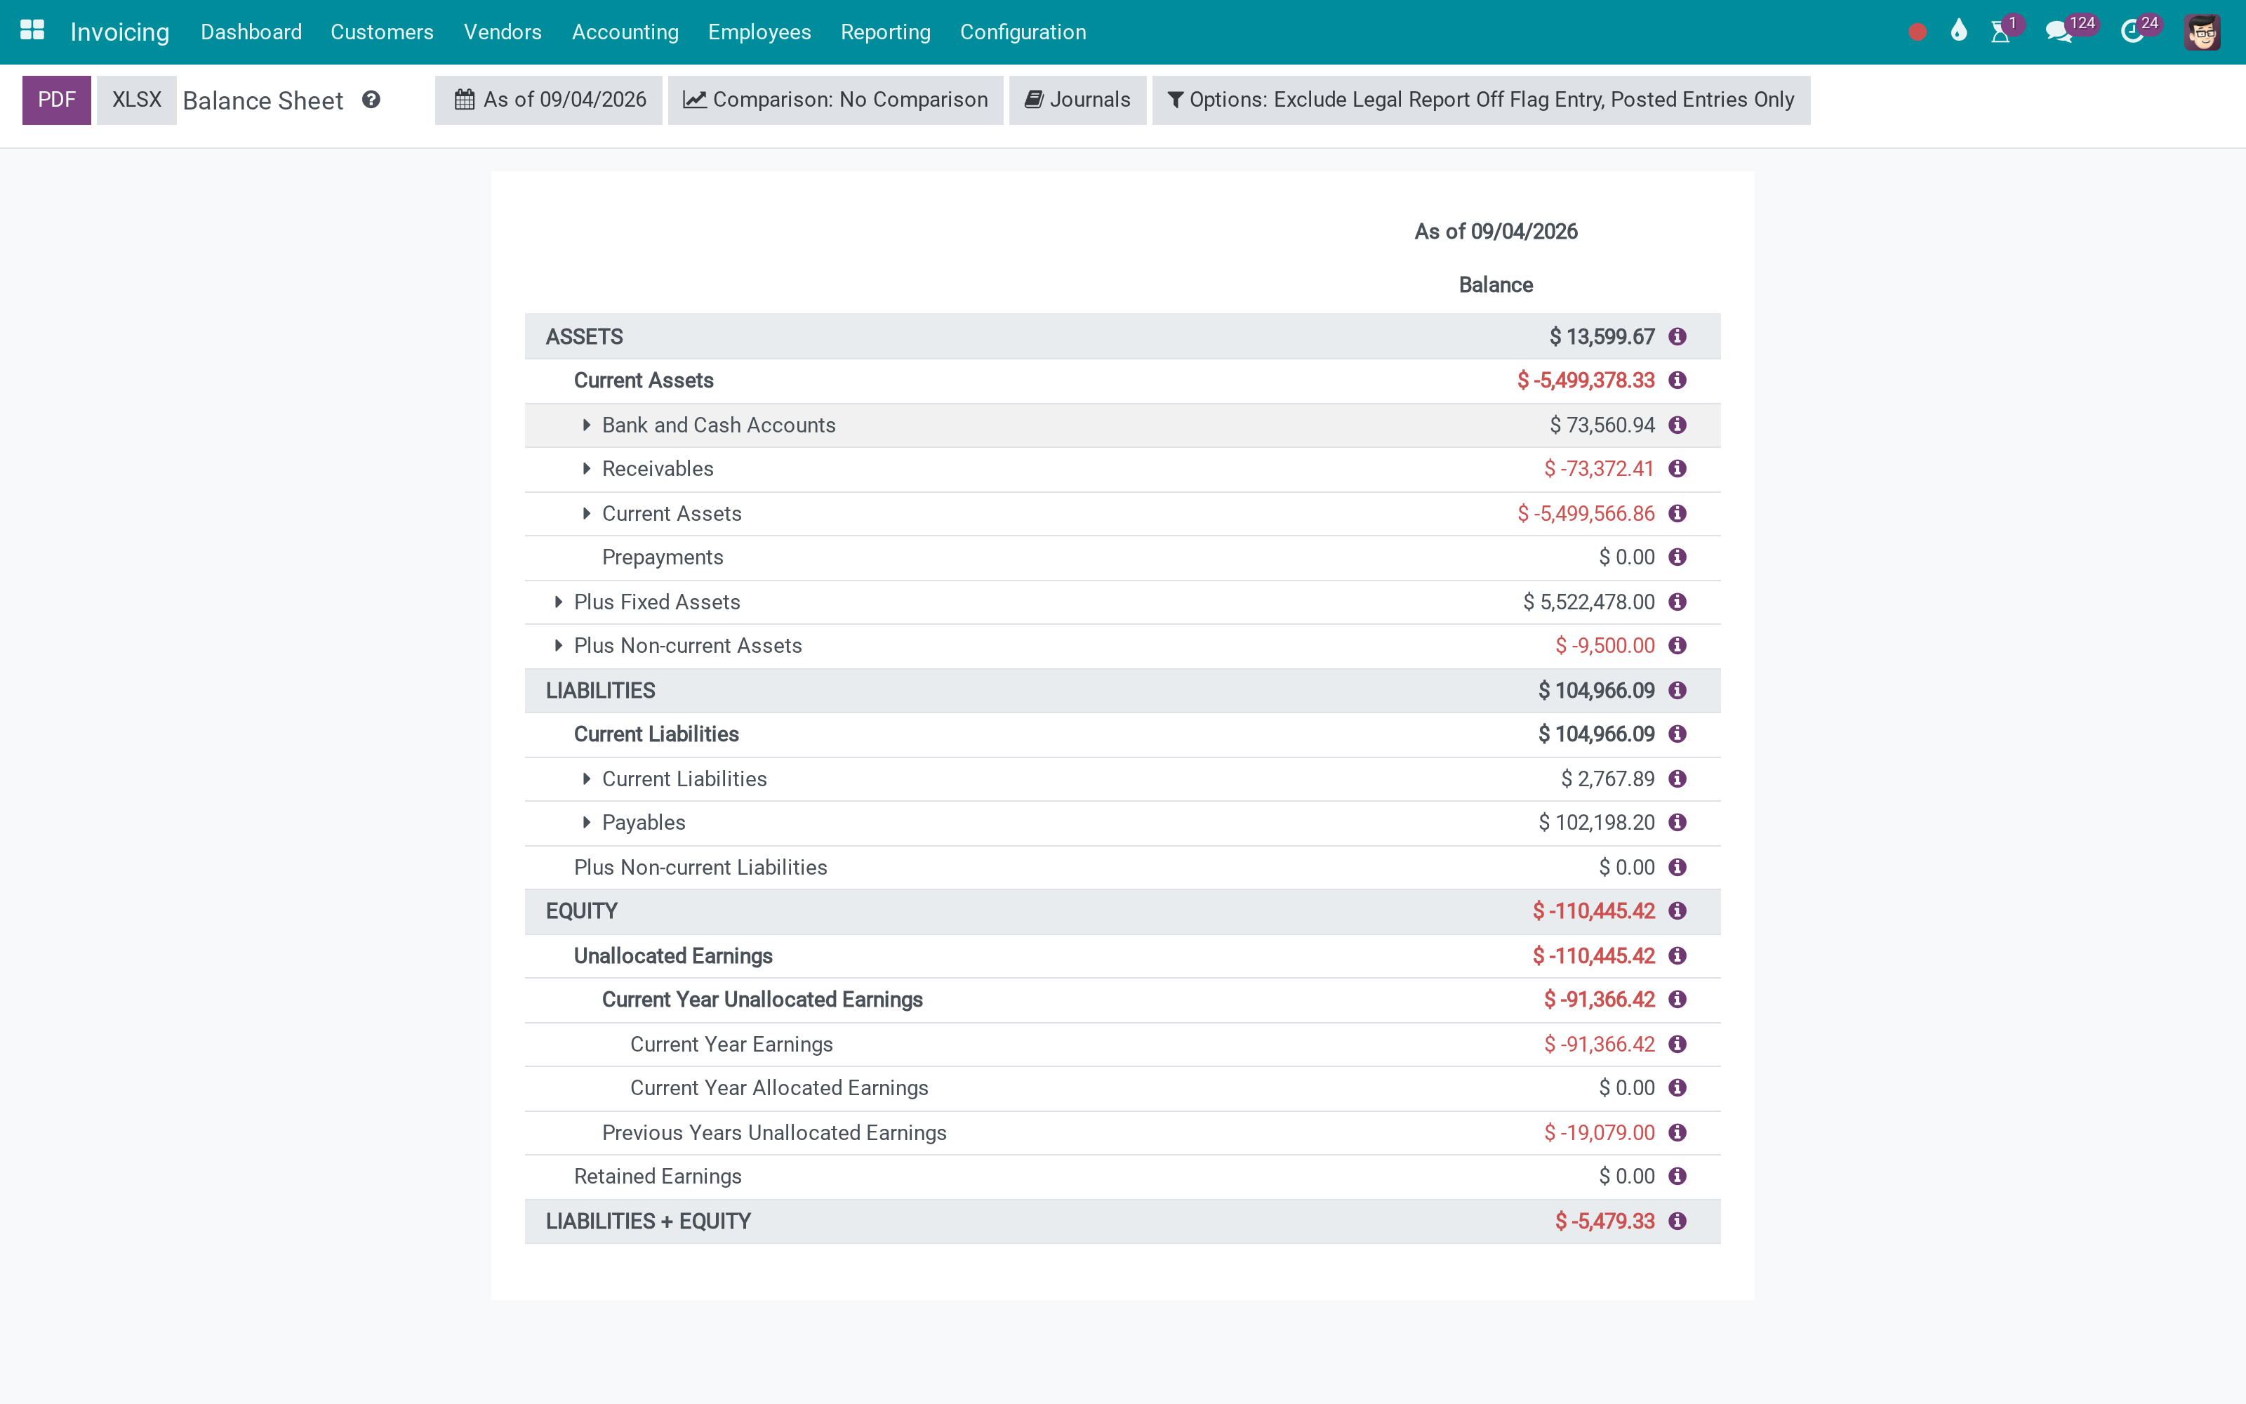2246x1404 pixels.
Task: Click the Plus Fixed Assets balance $ 5,522,478.00
Action: (x=1589, y=602)
